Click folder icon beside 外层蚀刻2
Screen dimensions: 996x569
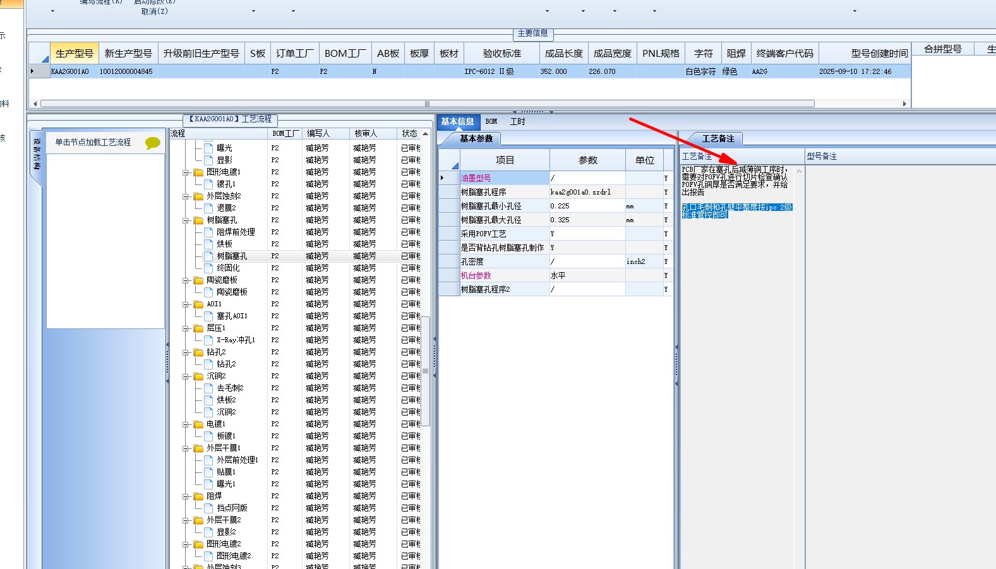(198, 196)
